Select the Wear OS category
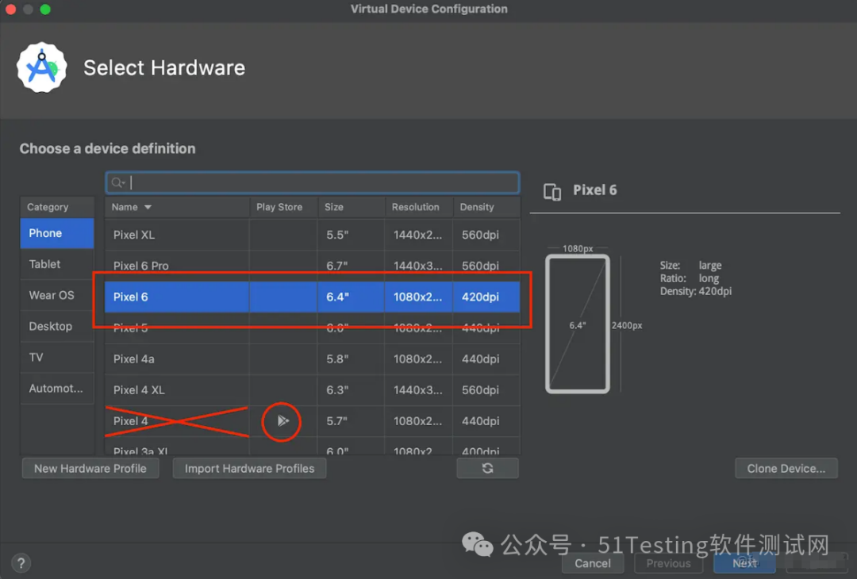The height and width of the screenshot is (579, 857). click(x=57, y=296)
